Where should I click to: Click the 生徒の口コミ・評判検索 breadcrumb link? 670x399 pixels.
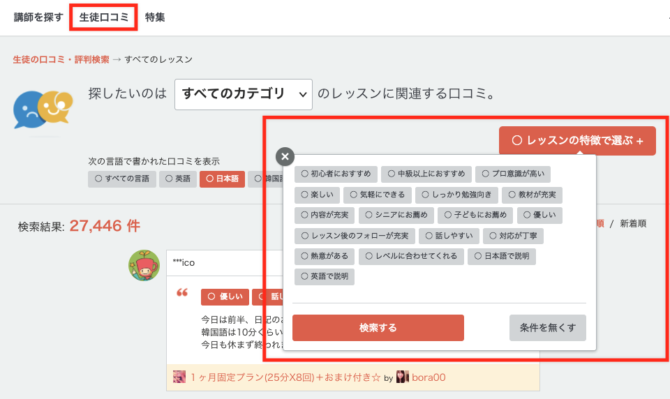coord(61,59)
